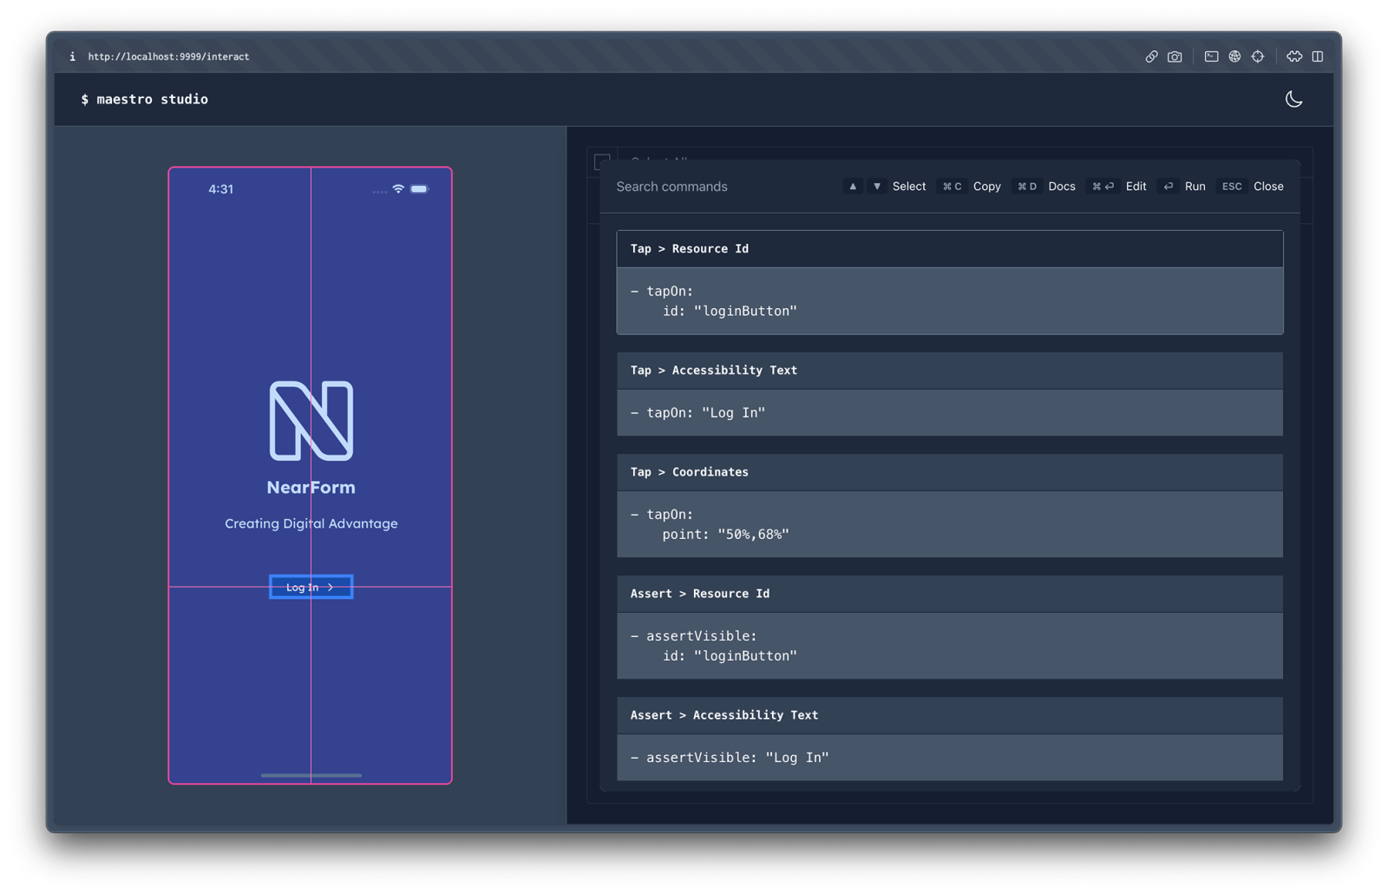Click the down arrow select key
Image resolution: width=1388 pixels, height=894 pixels.
point(876,187)
